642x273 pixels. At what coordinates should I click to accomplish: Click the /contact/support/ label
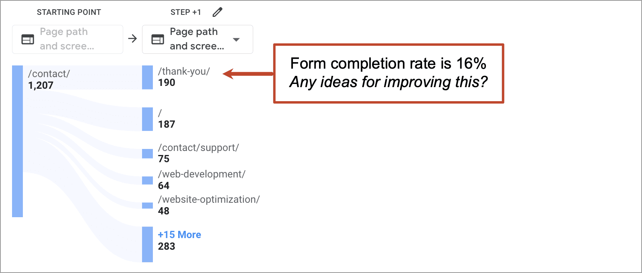(x=198, y=148)
